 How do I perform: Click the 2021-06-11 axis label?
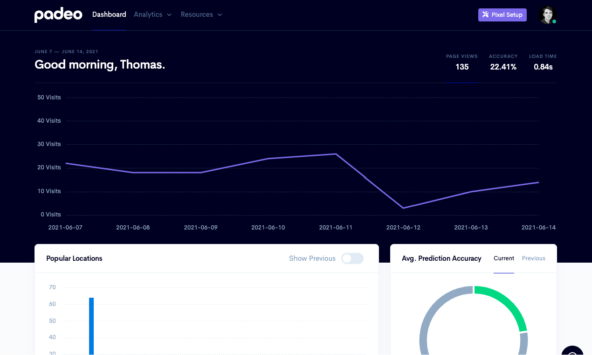(x=336, y=228)
